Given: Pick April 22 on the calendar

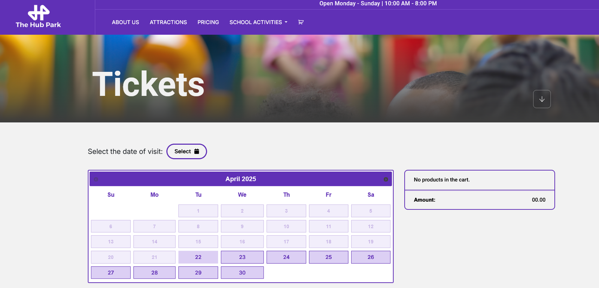Looking at the screenshot, I should (198, 257).
